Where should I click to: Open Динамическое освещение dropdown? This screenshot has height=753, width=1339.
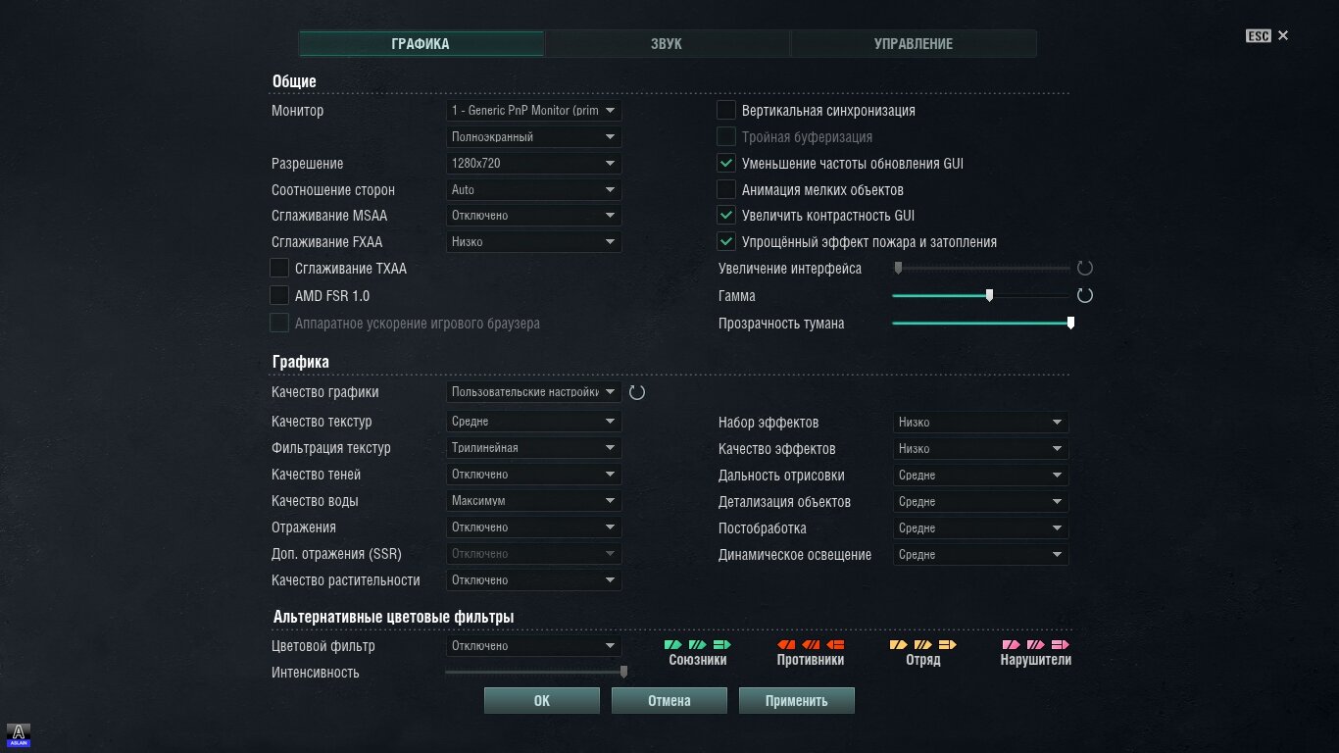[x=981, y=555]
